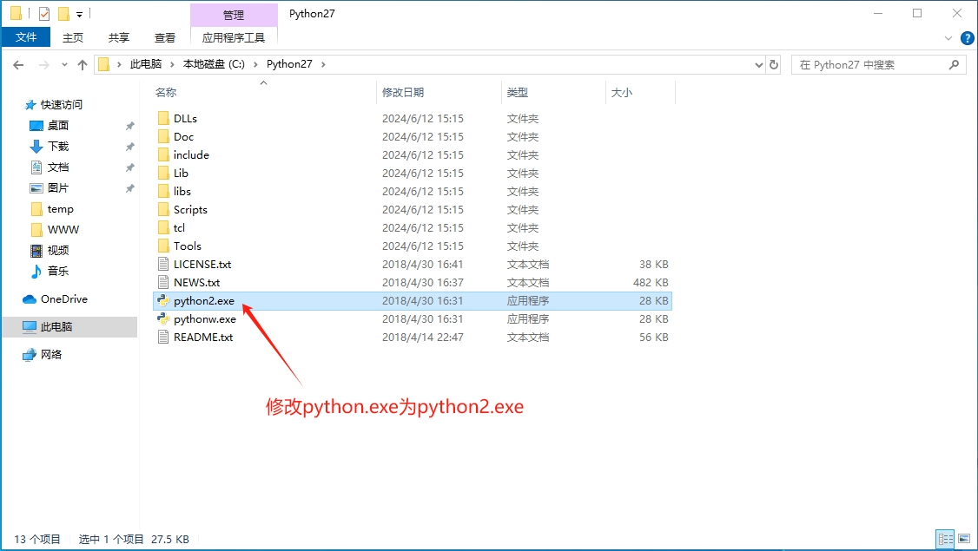Select the libs folder icon
Viewport: 978px width, 551px height.
(x=163, y=192)
